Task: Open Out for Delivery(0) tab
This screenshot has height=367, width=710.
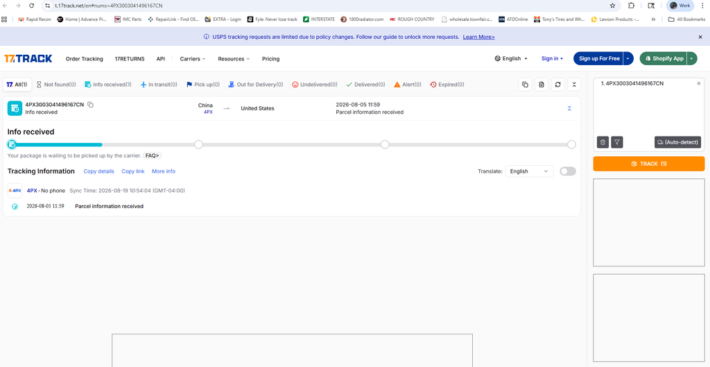Action: pyautogui.click(x=255, y=84)
